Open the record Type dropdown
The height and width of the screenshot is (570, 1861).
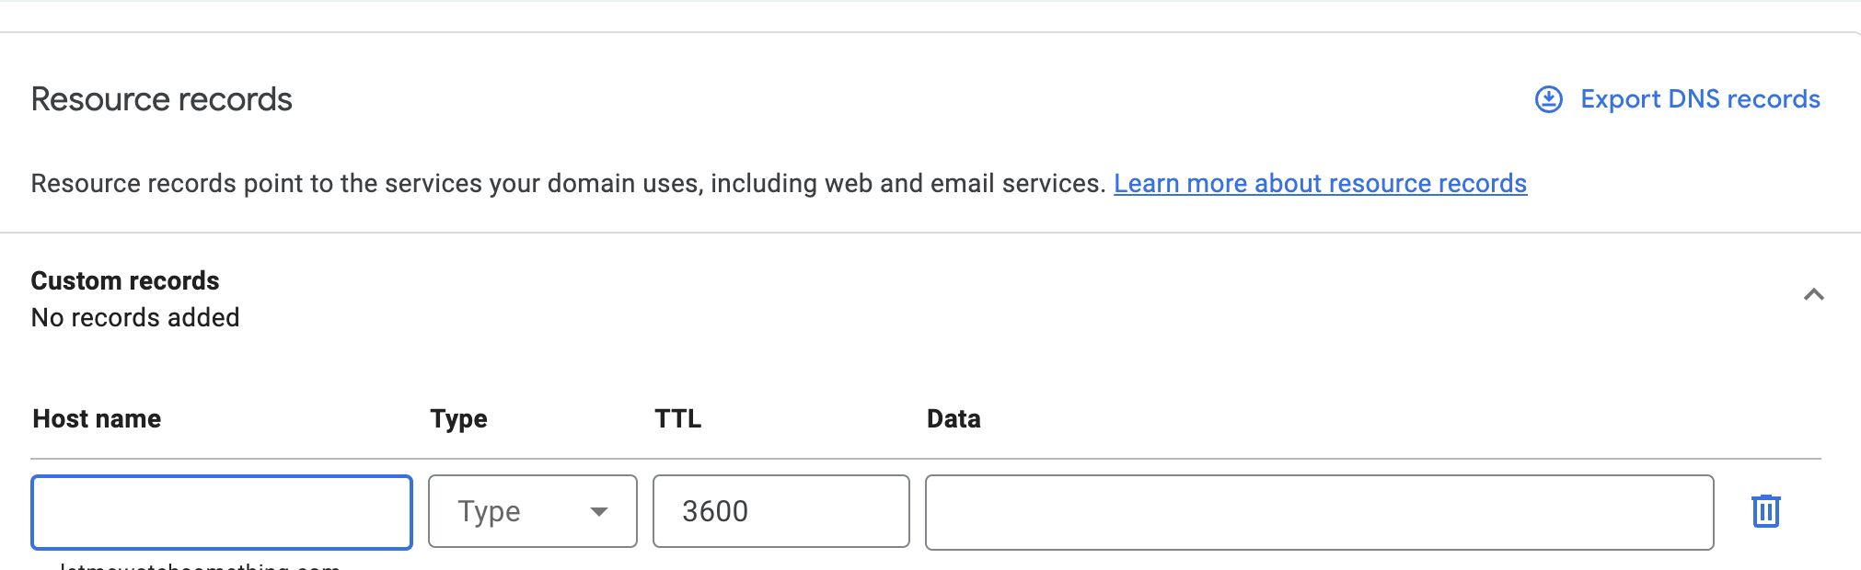532,511
